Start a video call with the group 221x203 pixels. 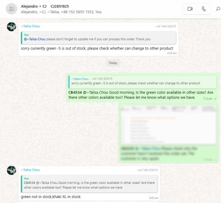190,9
